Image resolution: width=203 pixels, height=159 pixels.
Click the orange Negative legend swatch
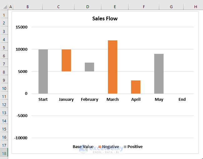[x=99, y=147]
